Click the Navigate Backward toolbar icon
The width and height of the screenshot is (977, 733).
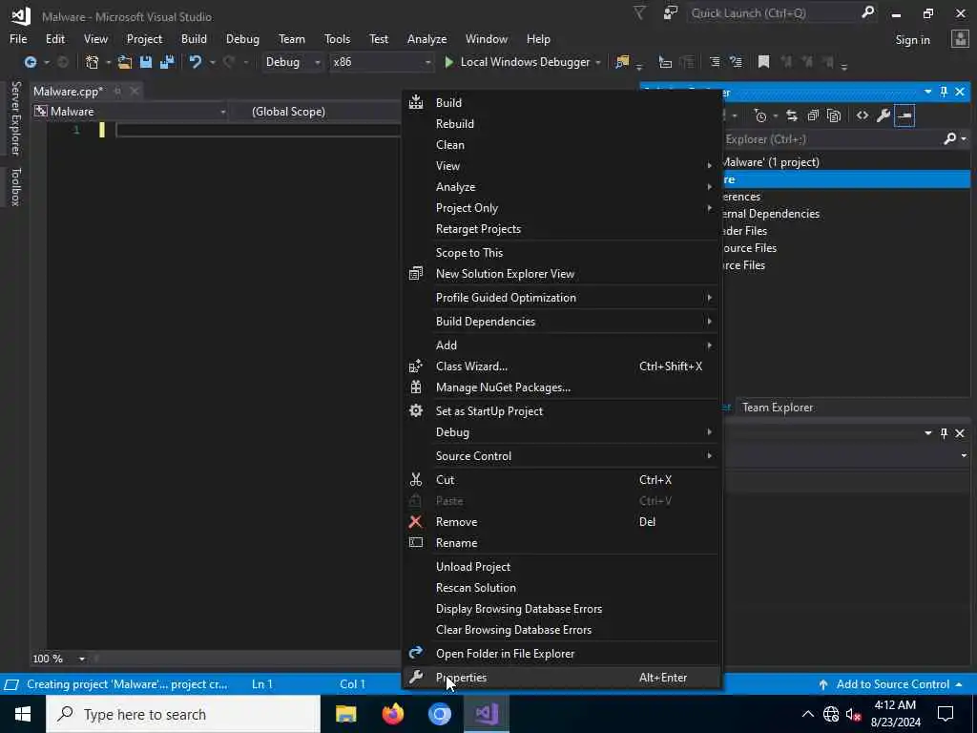point(30,62)
